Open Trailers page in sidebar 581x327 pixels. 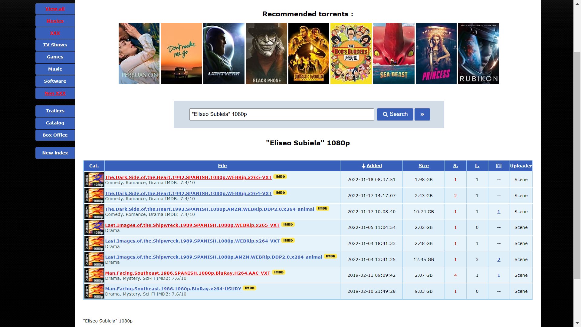(55, 111)
